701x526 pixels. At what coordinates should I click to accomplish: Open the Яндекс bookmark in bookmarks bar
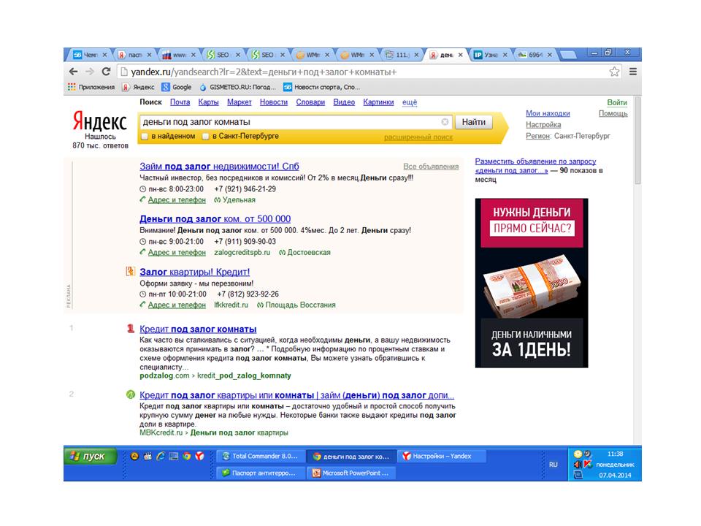139,87
